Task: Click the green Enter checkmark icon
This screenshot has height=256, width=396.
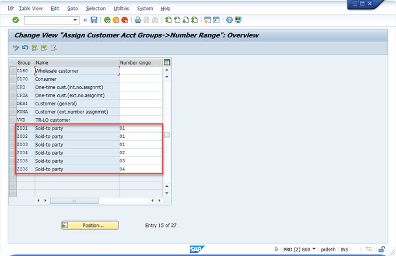Action: coord(16,20)
